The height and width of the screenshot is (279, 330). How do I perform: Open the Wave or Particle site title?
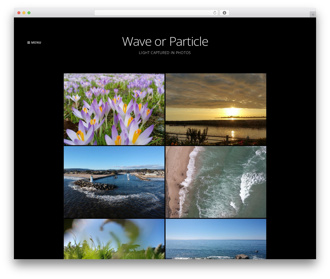pyautogui.click(x=165, y=41)
